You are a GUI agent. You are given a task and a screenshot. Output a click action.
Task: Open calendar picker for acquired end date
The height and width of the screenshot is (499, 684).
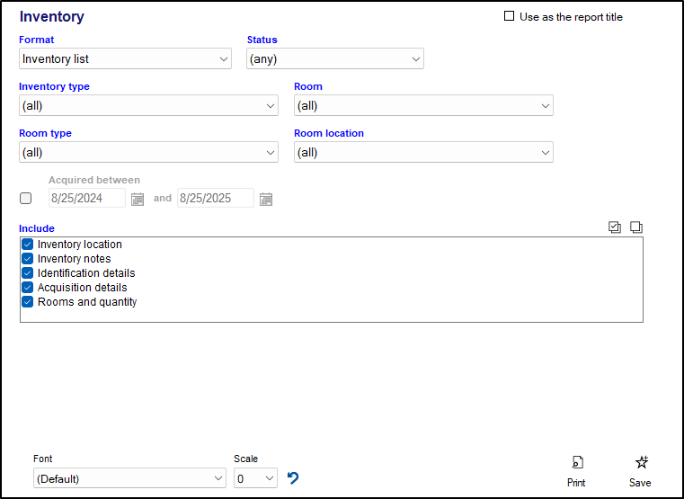point(266,199)
